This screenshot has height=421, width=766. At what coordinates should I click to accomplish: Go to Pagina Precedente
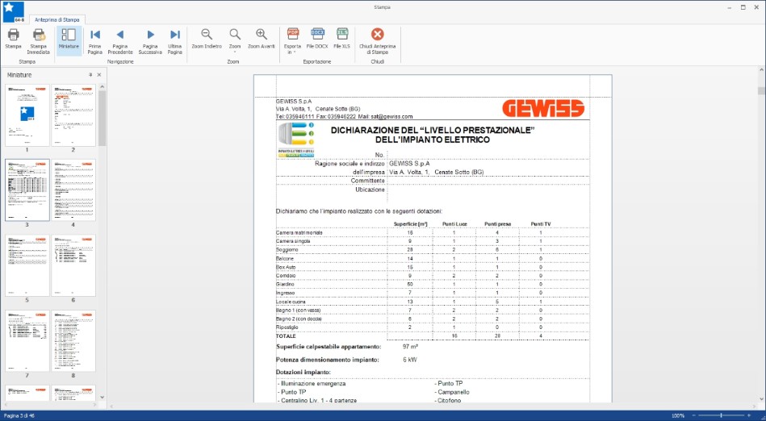[x=120, y=40]
